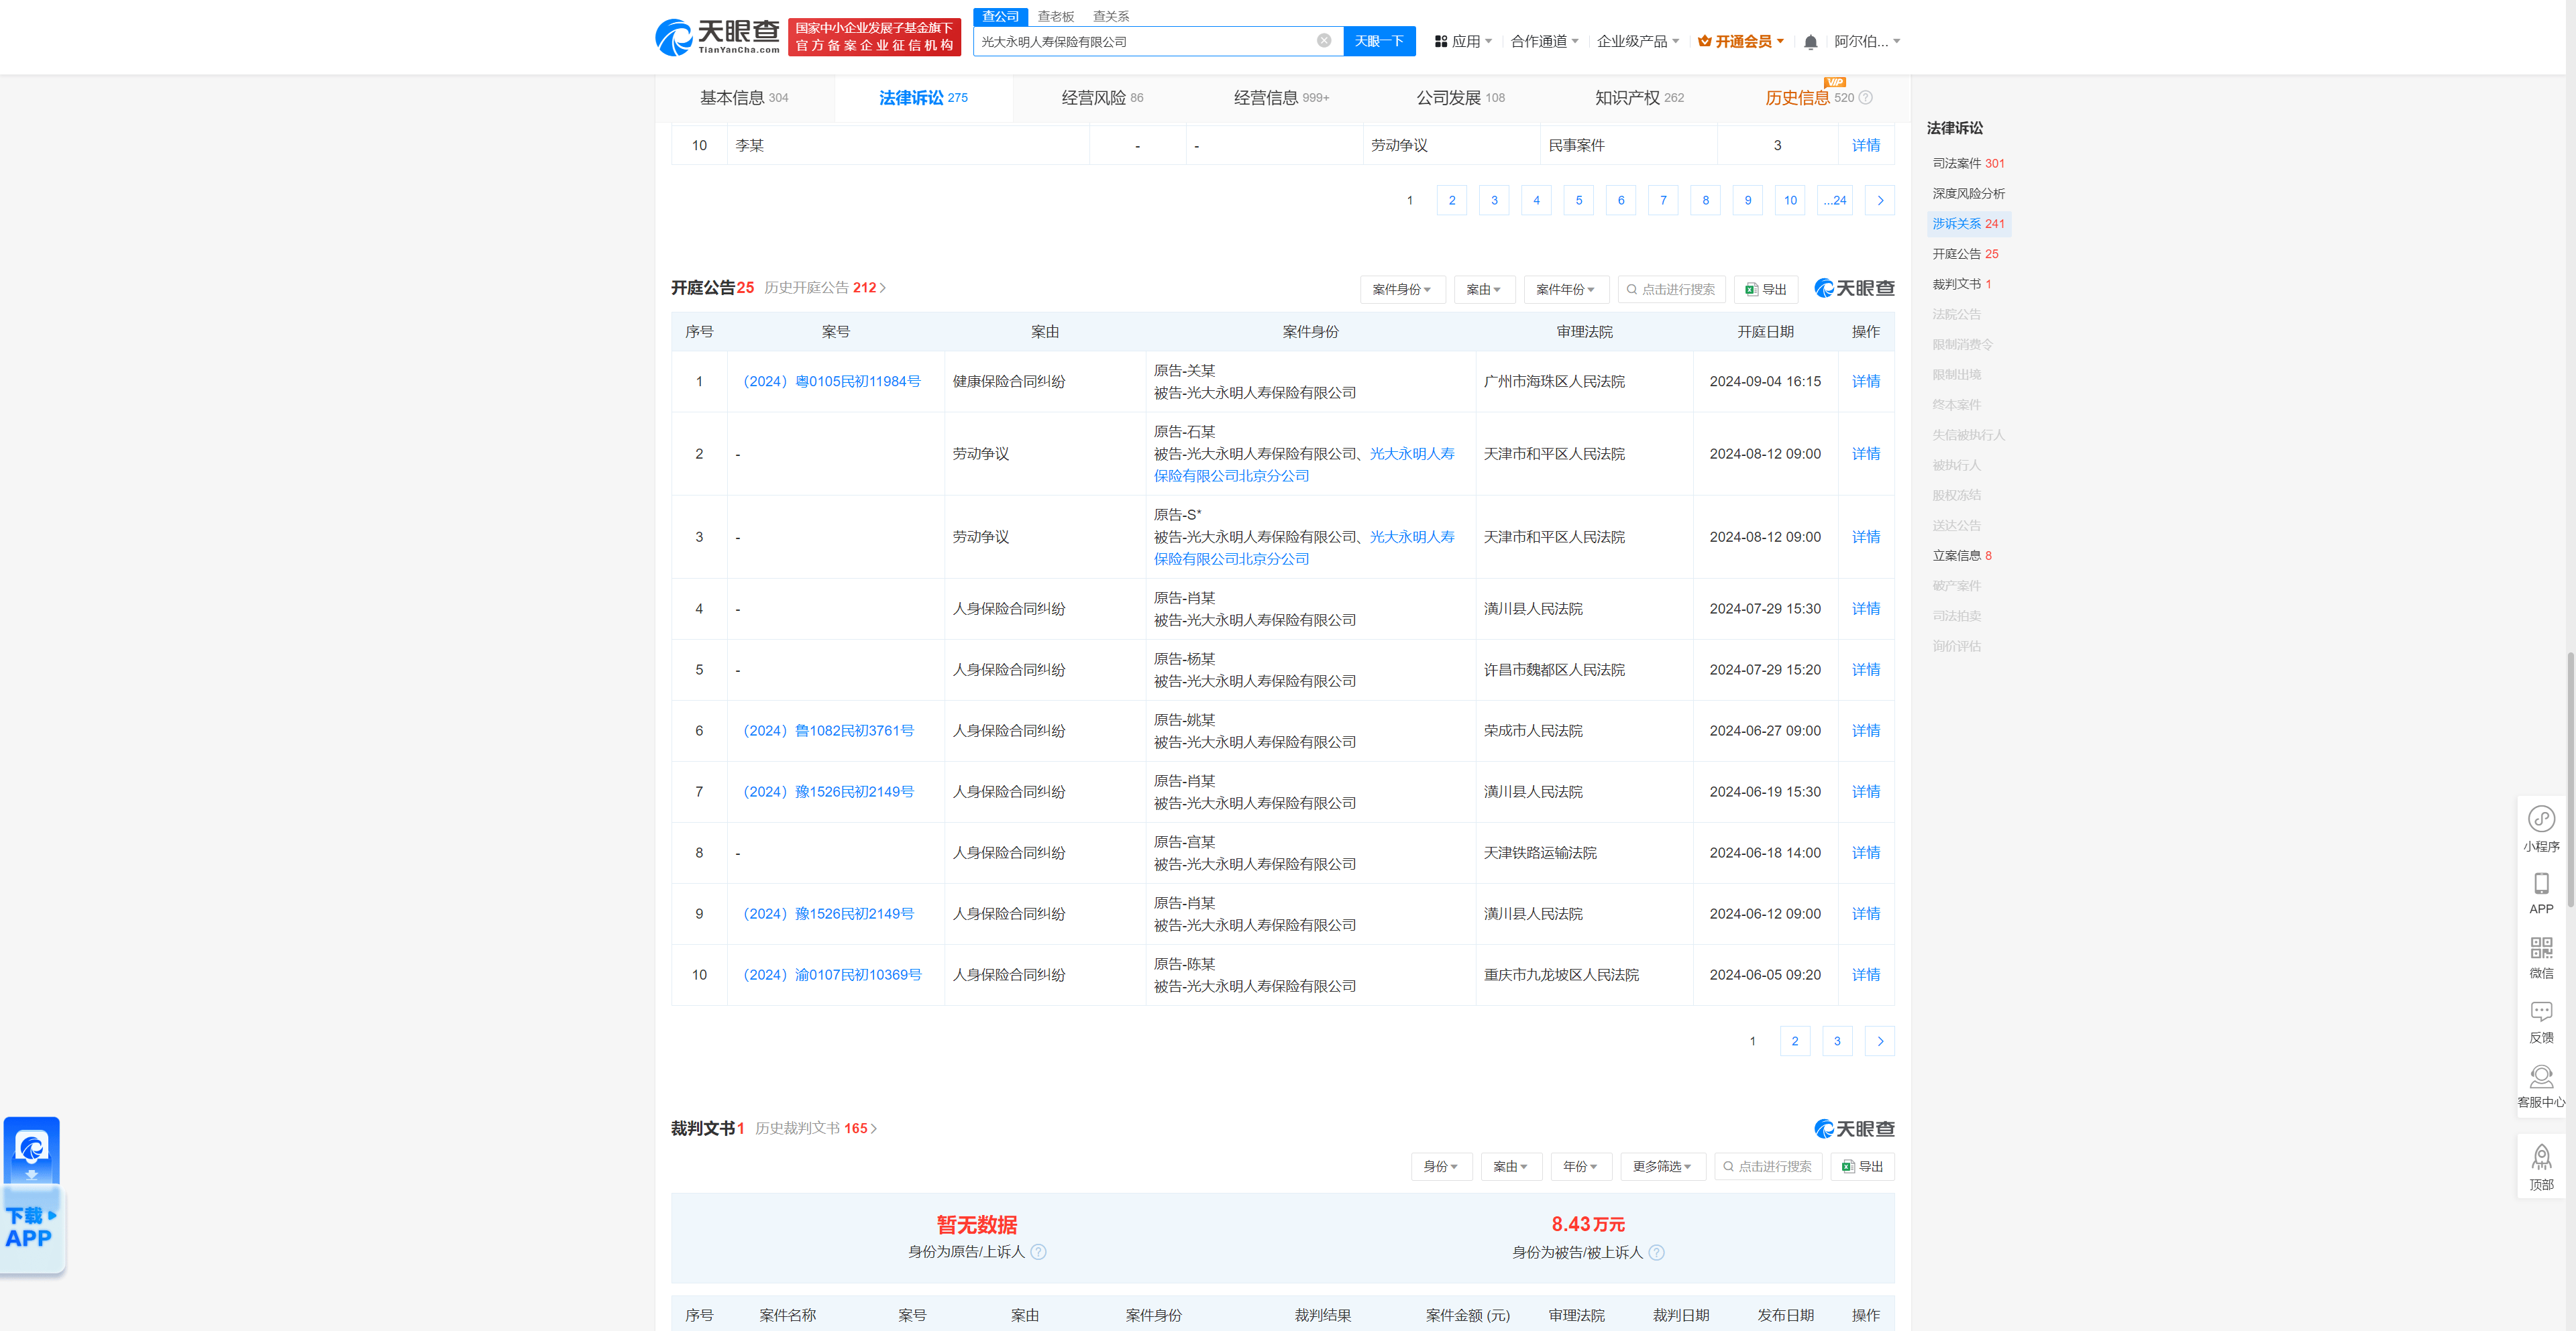The height and width of the screenshot is (1331, 2576).
Task: Click search field in 裁判文书 toolbar
Action: coord(1767,1166)
